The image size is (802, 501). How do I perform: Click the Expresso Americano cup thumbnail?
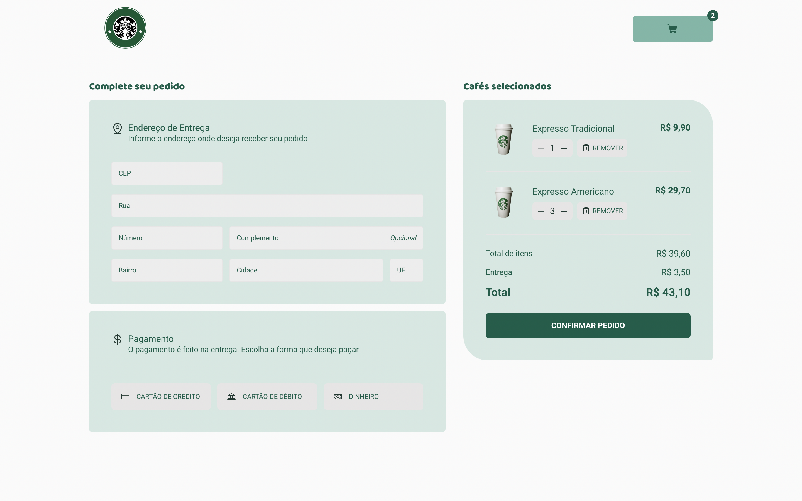coord(504,202)
